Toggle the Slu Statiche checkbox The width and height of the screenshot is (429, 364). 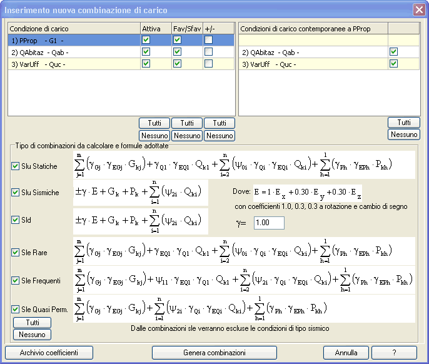16,166
